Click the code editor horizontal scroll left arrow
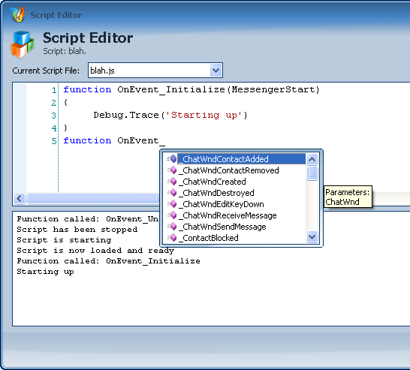The width and height of the screenshot is (410, 370). click(20, 199)
